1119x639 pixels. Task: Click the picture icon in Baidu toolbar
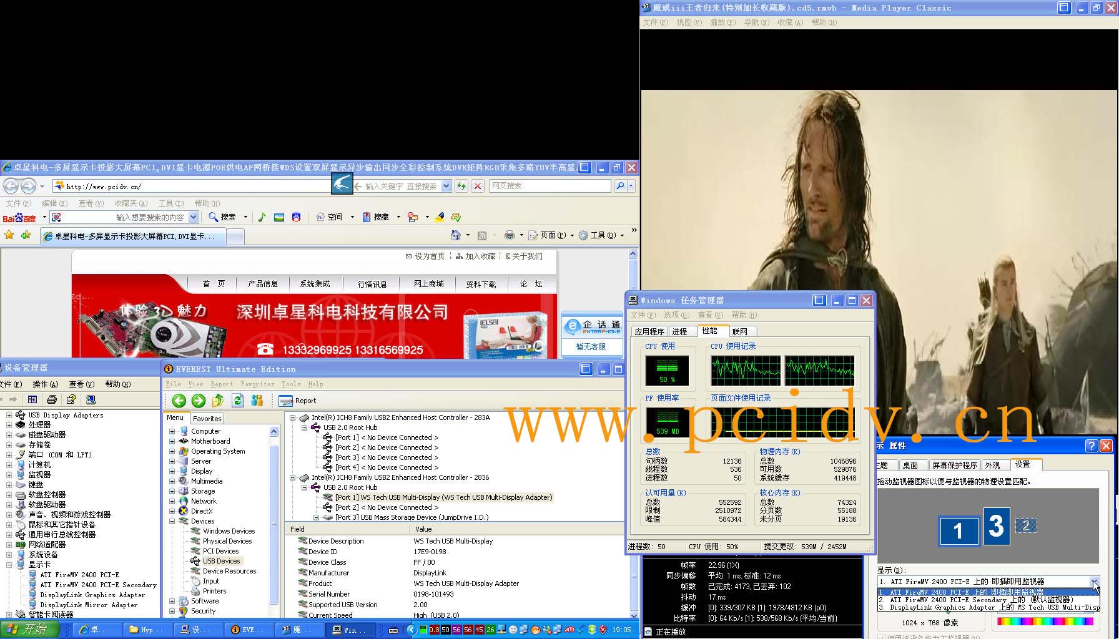[279, 217]
